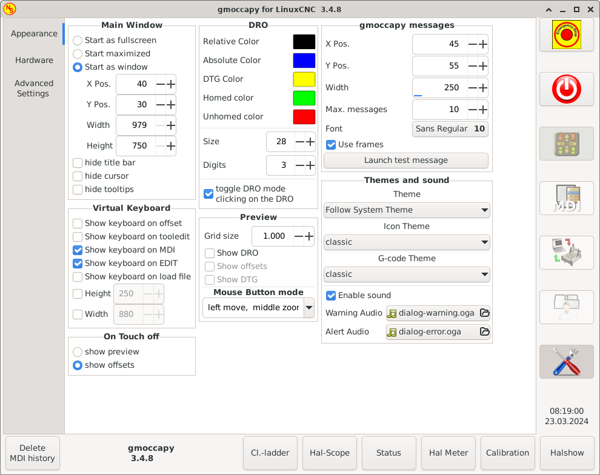Switch to the Hardware tab
Viewport: 600px width, 475px height.
tap(34, 60)
